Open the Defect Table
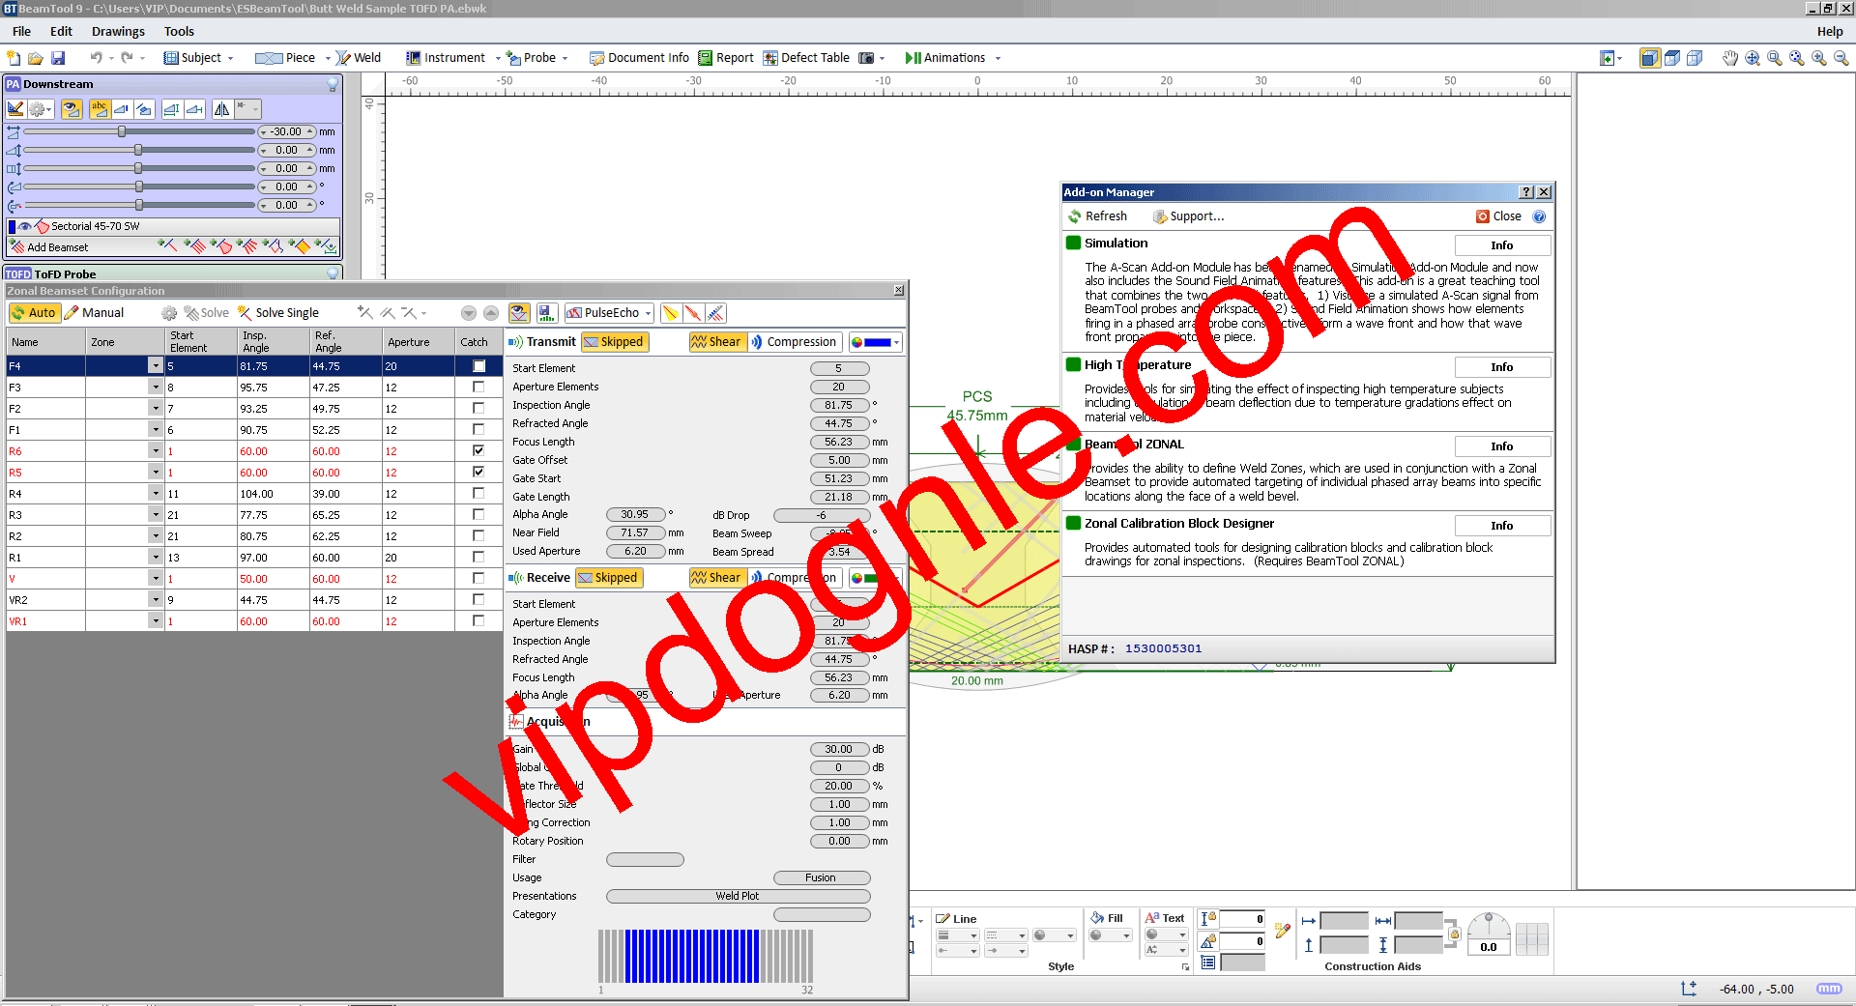Viewport: 1856px width, 1006px height. pyautogui.click(x=806, y=58)
